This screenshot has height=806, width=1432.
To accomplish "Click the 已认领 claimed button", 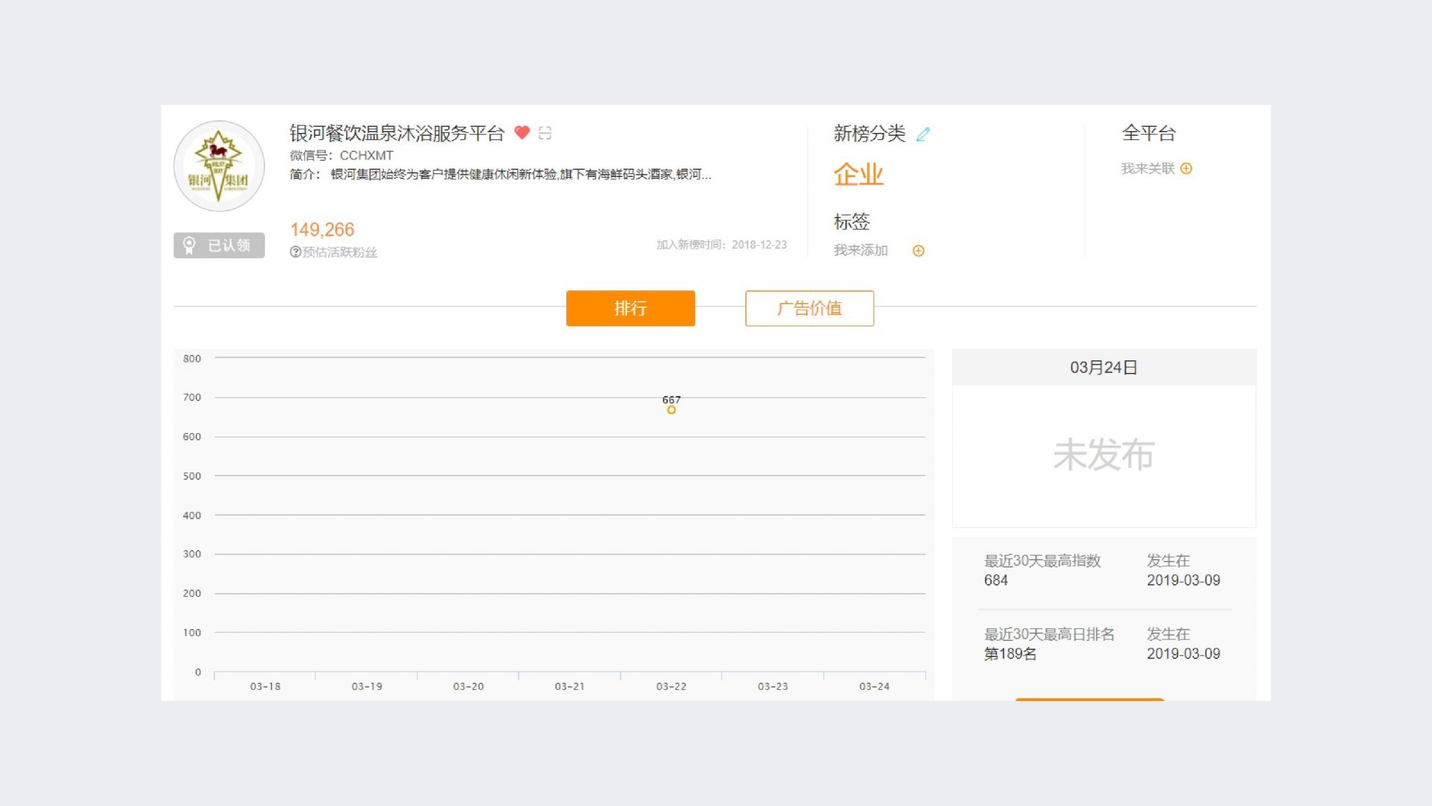I will [219, 245].
